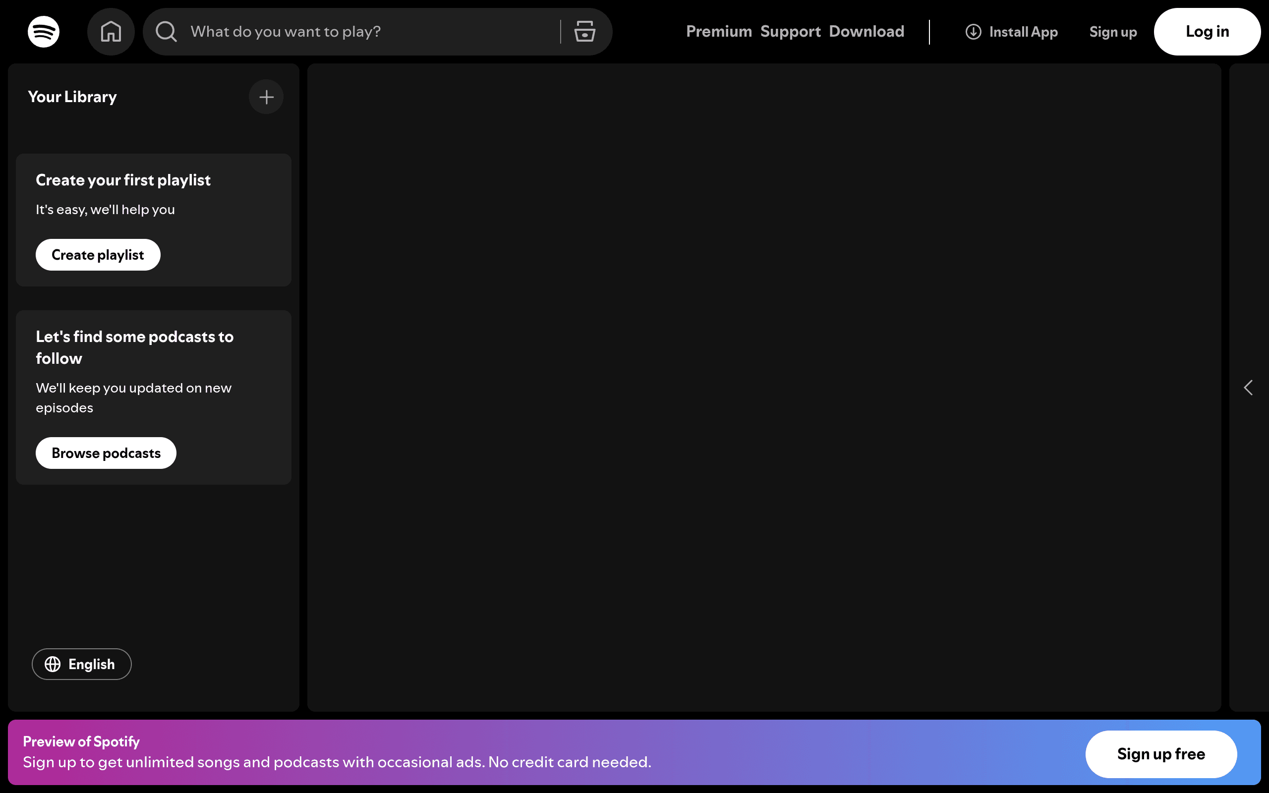
Task: Click the Log in button
Action: tap(1207, 31)
